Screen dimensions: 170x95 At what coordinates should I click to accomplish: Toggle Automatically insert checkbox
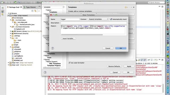111,19
